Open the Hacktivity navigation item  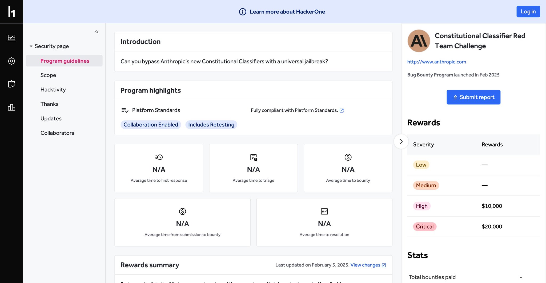[53, 90]
